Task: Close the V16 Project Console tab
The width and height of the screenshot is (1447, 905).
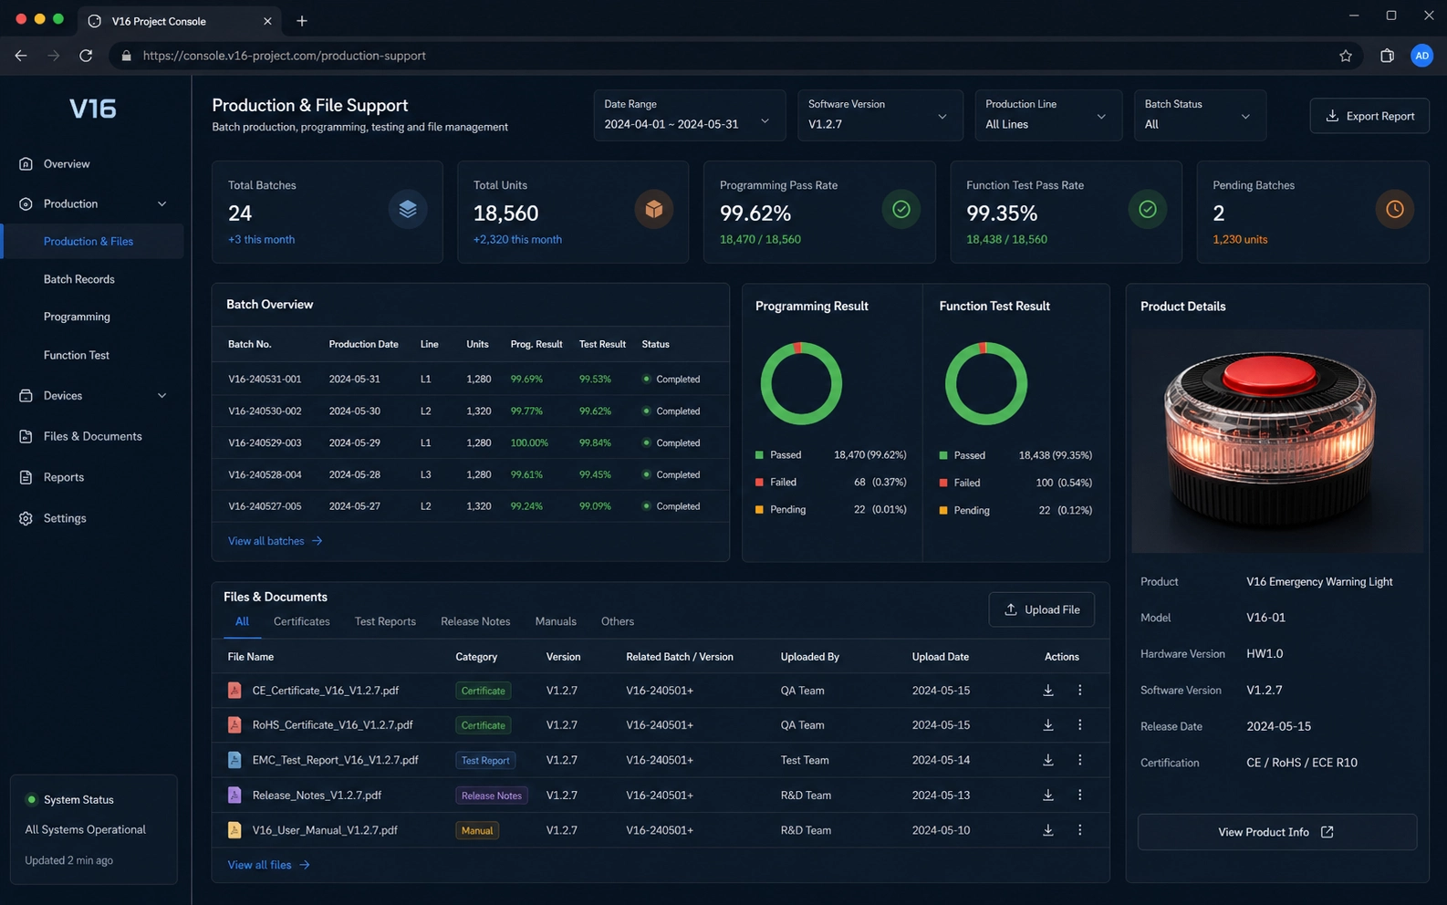Action: coord(267,21)
